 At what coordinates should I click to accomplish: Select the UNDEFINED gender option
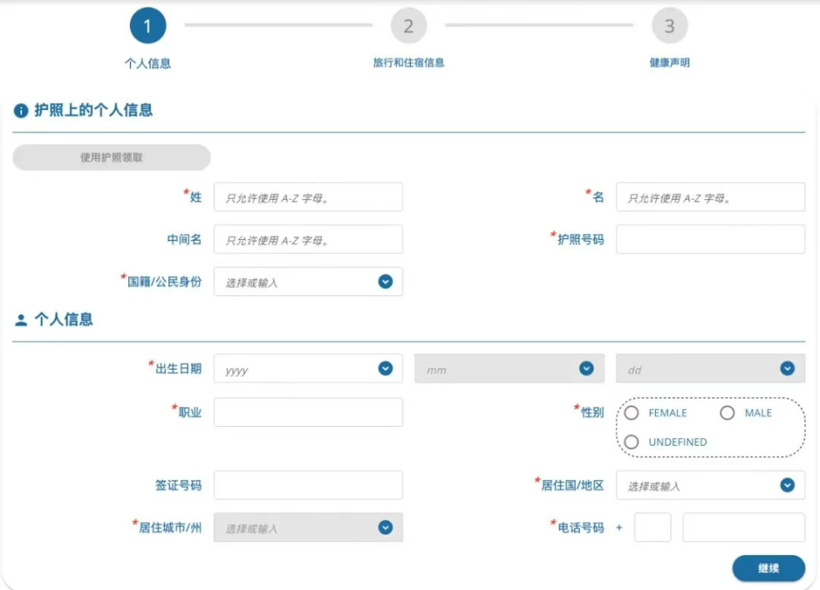pos(632,442)
